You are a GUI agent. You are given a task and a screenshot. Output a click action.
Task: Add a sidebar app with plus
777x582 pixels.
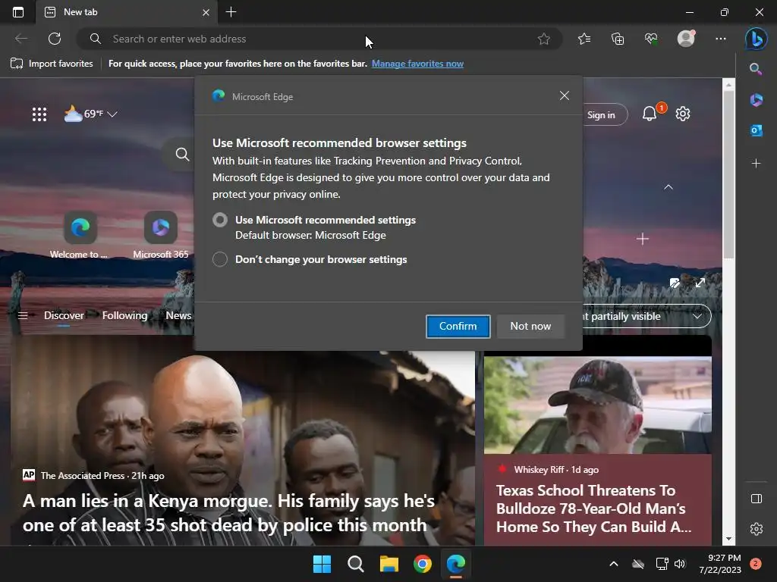pyautogui.click(x=757, y=163)
